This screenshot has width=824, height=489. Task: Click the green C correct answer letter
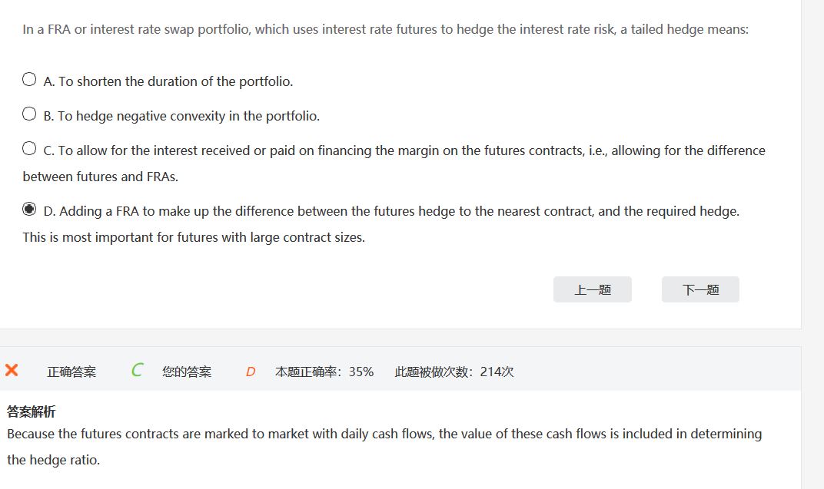coord(137,371)
